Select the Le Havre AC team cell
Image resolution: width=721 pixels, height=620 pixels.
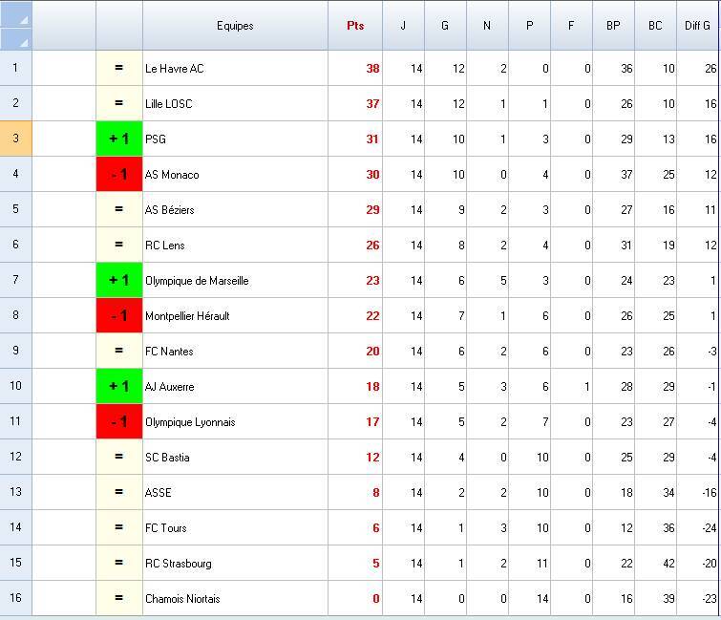point(235,69)
